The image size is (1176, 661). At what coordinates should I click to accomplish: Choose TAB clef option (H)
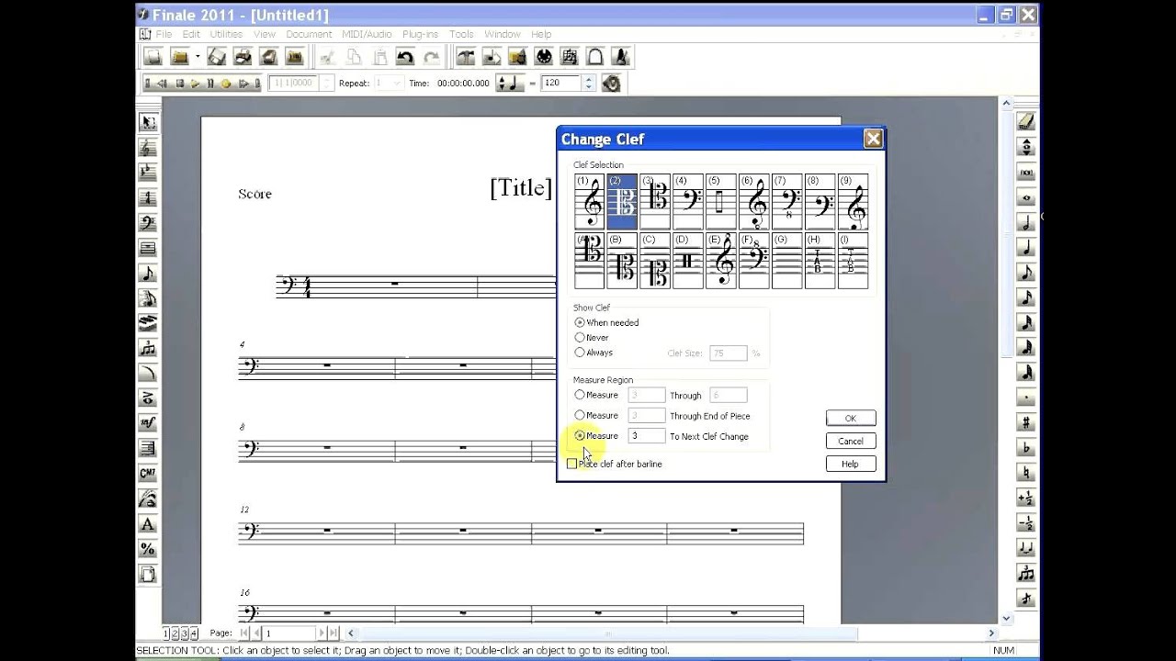tap(820, 261)
